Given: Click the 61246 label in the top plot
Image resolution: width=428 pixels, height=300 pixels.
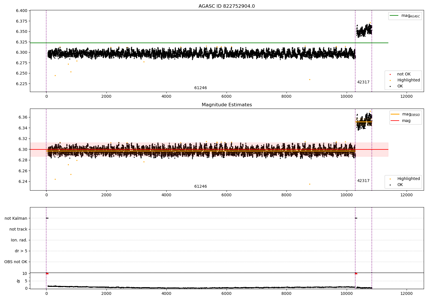Looking at the screenshot, I should pos(201,88).
